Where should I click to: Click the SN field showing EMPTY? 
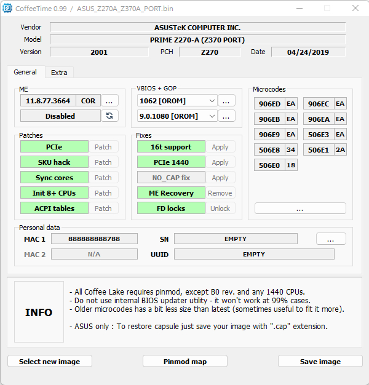click(x=236, y=239)
